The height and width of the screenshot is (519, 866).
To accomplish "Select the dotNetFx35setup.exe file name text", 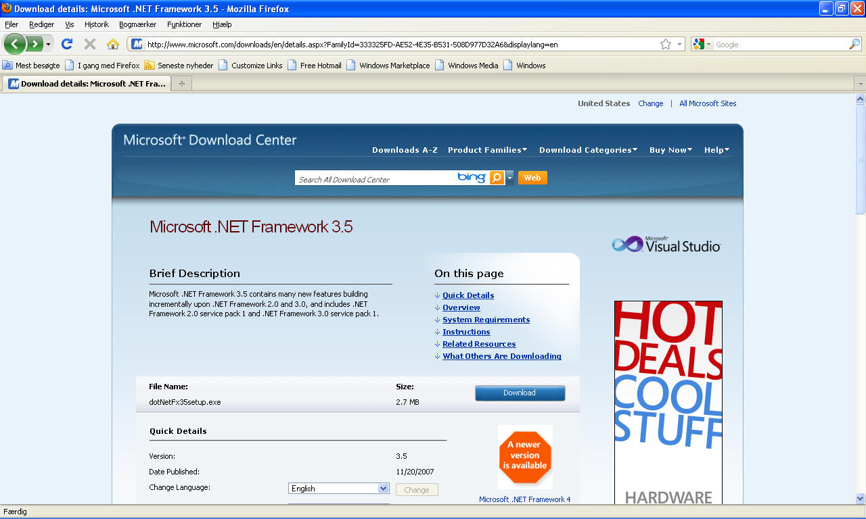I will coord(185,402).
